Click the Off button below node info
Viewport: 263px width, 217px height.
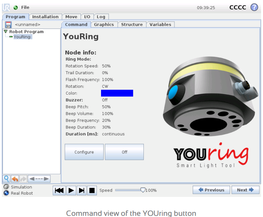pyautogui.click(x=124, y=152)
